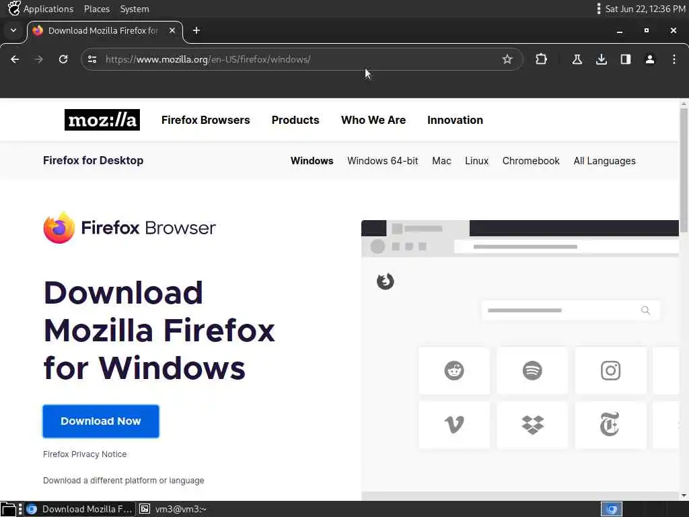
Task: Close the Download Mozilla Firefox tab
Action: coord(172,30)
